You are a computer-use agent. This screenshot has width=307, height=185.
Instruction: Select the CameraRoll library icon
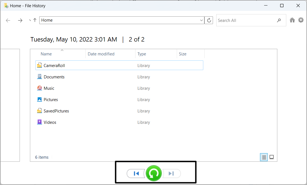click(x=39, y=65)
